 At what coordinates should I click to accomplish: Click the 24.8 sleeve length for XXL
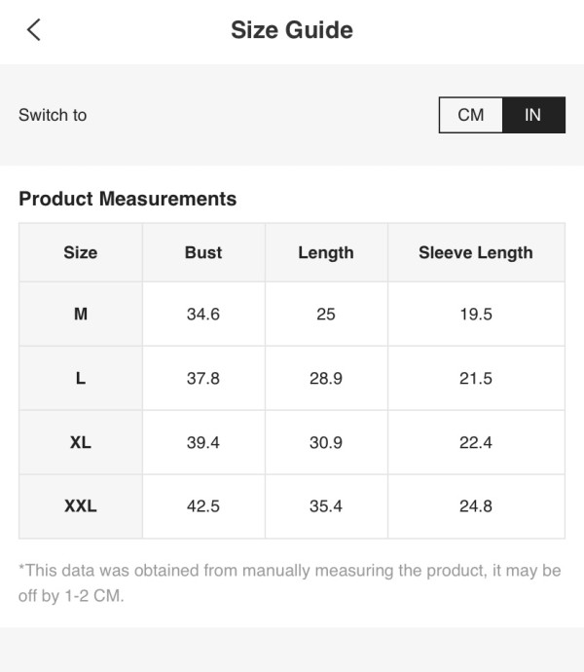point(476,506)
